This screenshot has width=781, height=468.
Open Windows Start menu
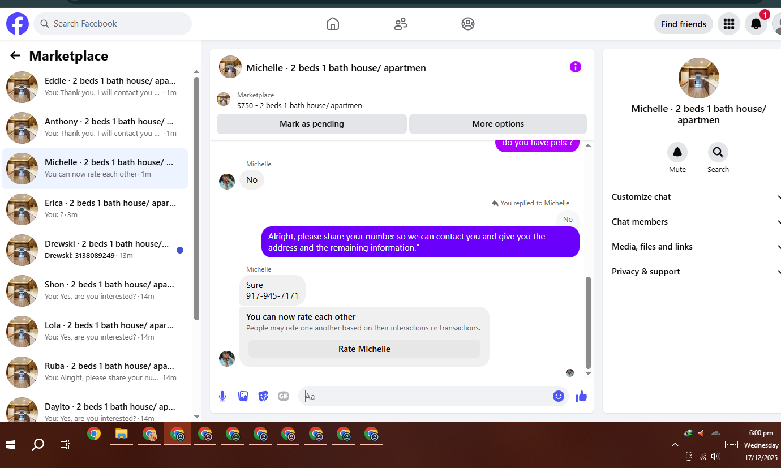tap(11, 445)
